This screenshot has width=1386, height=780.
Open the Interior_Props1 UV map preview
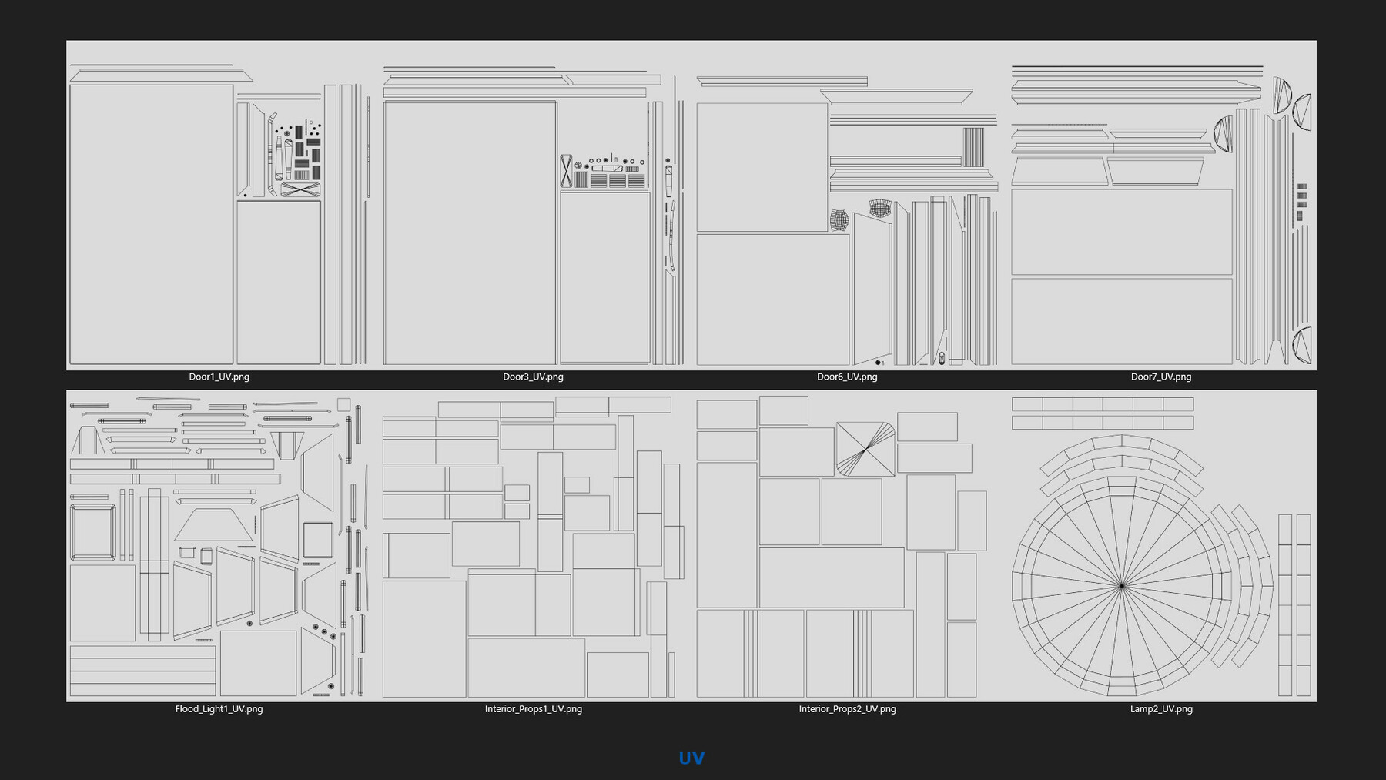531,547
